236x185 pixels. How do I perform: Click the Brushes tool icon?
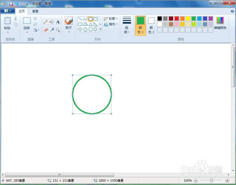pyautogui.click(x=69, y=21)
